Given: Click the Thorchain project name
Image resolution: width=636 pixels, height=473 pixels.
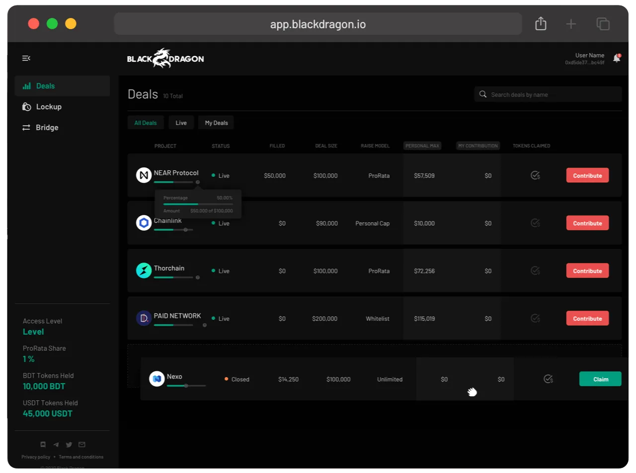Looking at the screenshot, I should coord(169,268).
